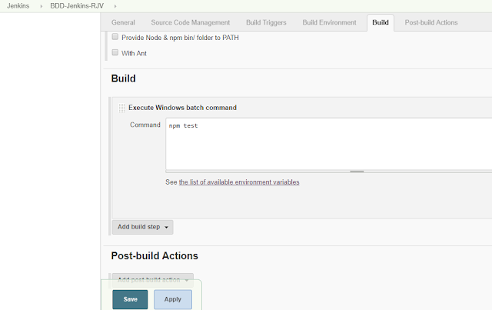Go to the Build Triggers tab

tap(267, 22)
